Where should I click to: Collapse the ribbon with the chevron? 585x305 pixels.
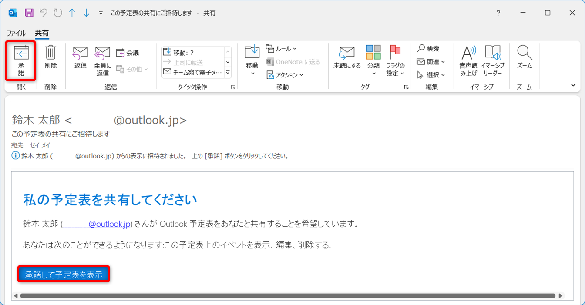(573, 85)
